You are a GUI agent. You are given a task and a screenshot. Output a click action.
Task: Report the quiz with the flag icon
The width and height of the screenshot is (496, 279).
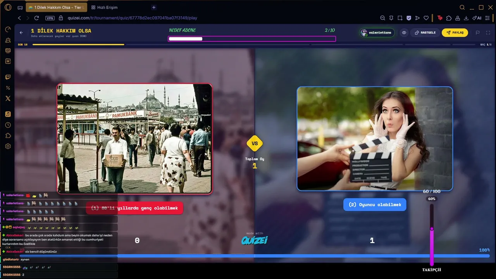478,33
